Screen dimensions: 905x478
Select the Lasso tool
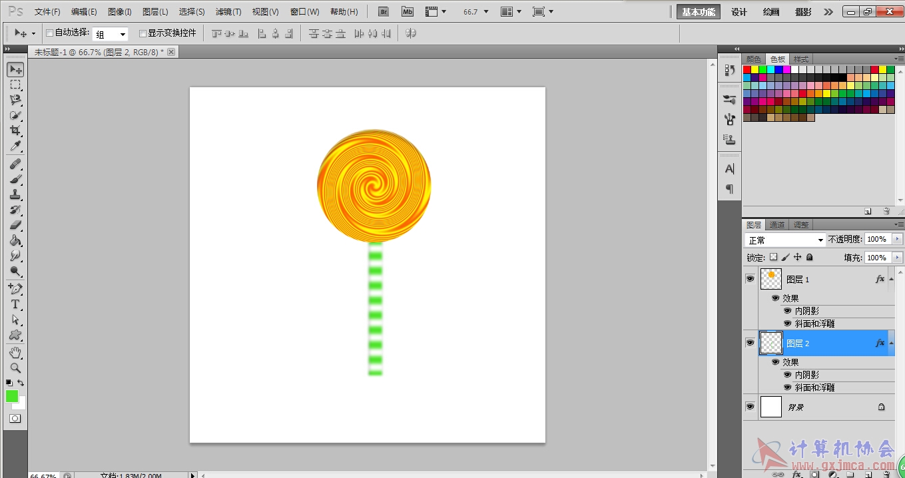pos(15,100)
